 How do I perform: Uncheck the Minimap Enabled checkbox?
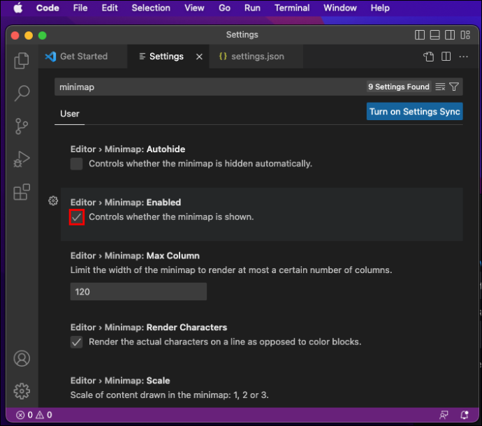pyautogui.click(x=77, y=217)
